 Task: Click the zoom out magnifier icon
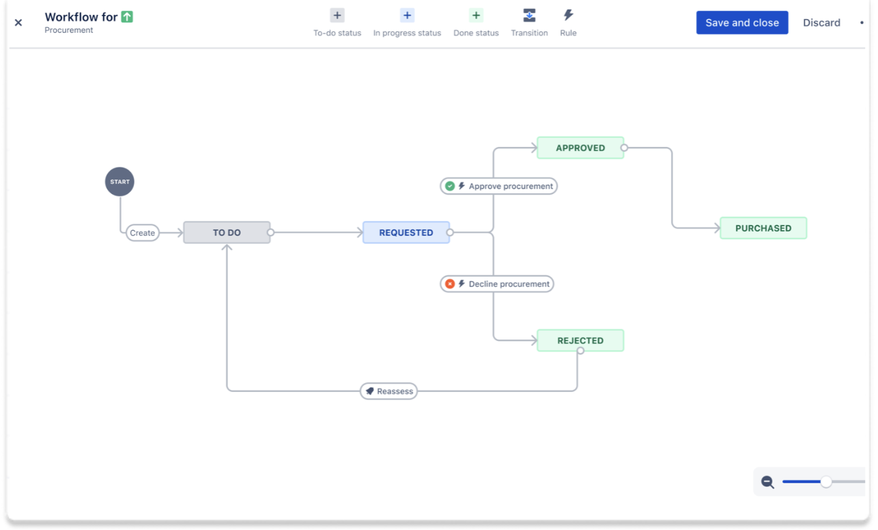click(767, 482)
